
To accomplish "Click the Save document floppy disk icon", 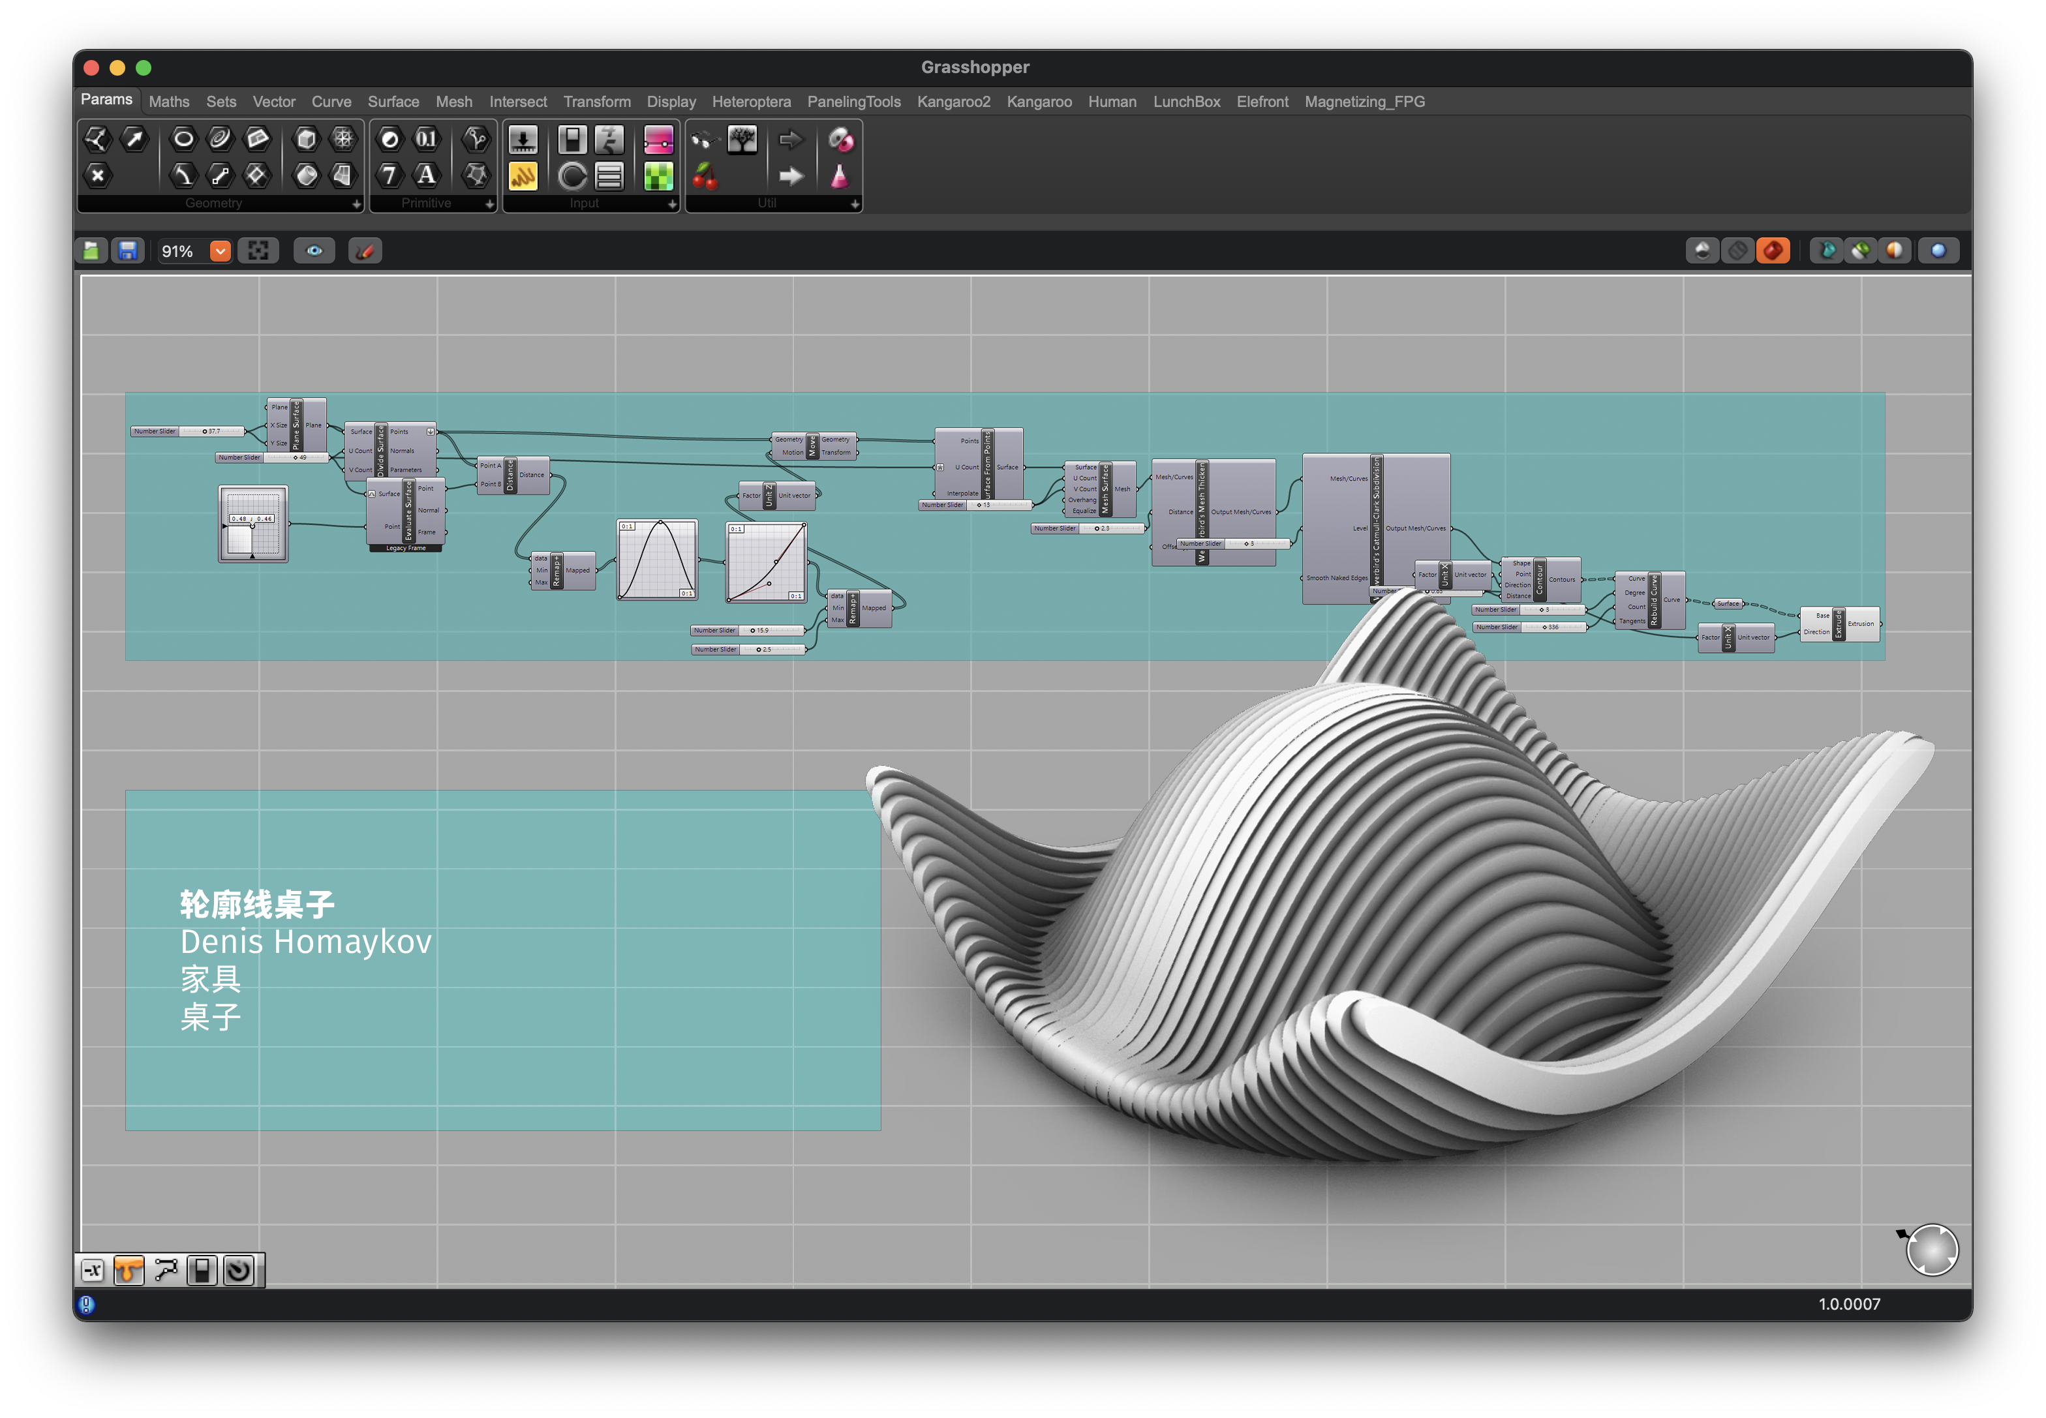I will pyautogui.click(x=128, y=251).
